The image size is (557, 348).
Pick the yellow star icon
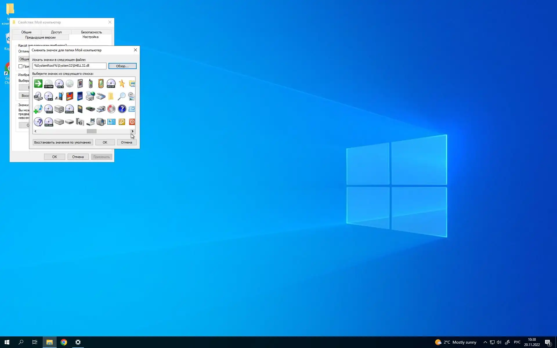tap(122, 84)
